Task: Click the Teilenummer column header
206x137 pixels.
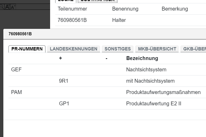Action: (72, 9)
